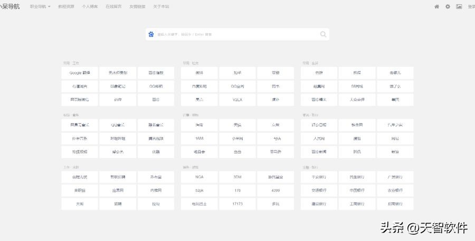Go to 个人博客 in navigation bar
Screen dimensions: 475x241
click(x=90, y=7)
